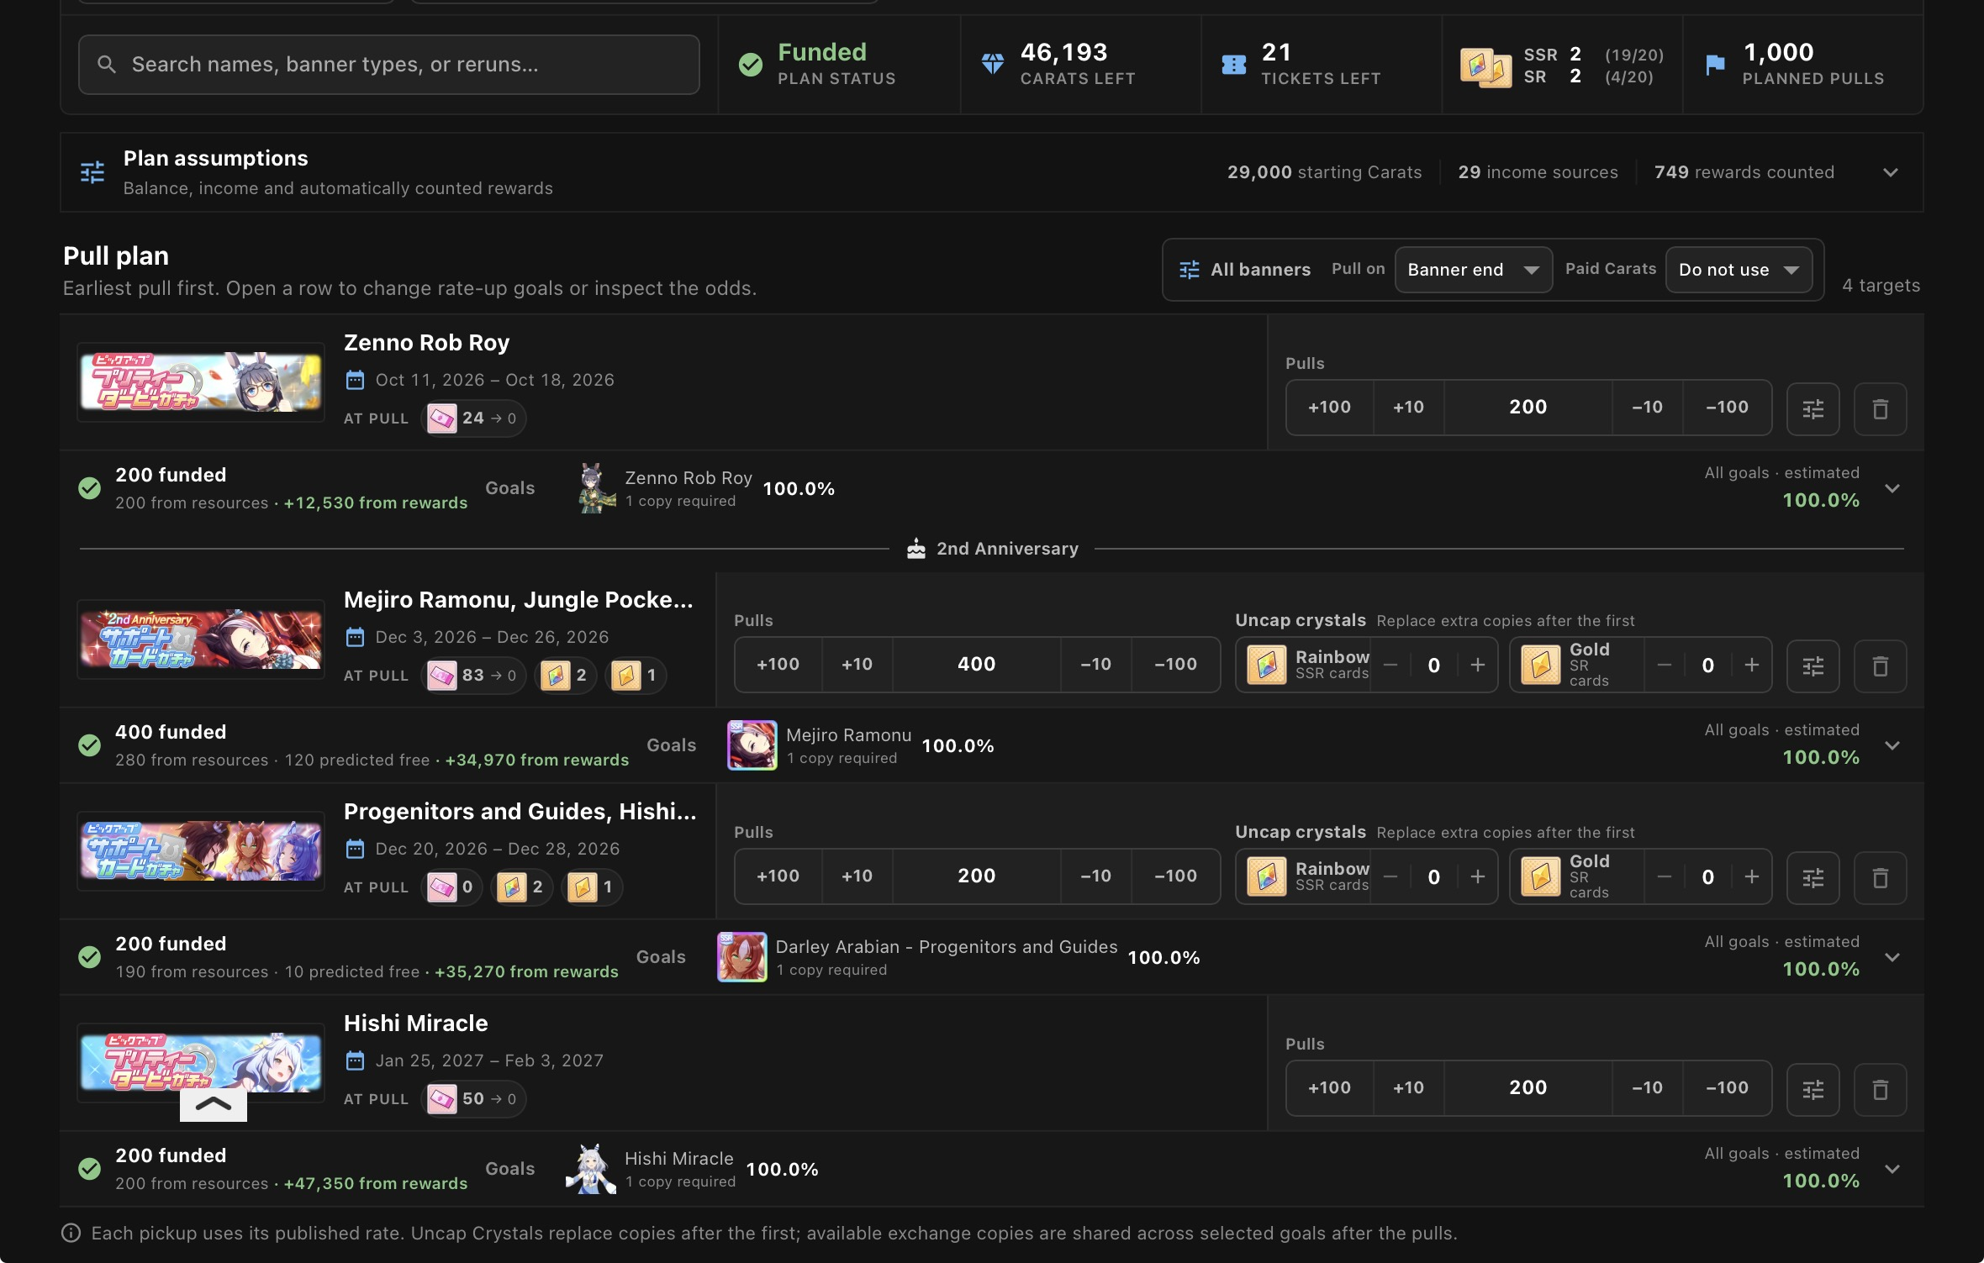This screenshot has height=1263, width=1984.
Task: Open the Zenno Rob Roy banner thumbnail
Action: 201,382
